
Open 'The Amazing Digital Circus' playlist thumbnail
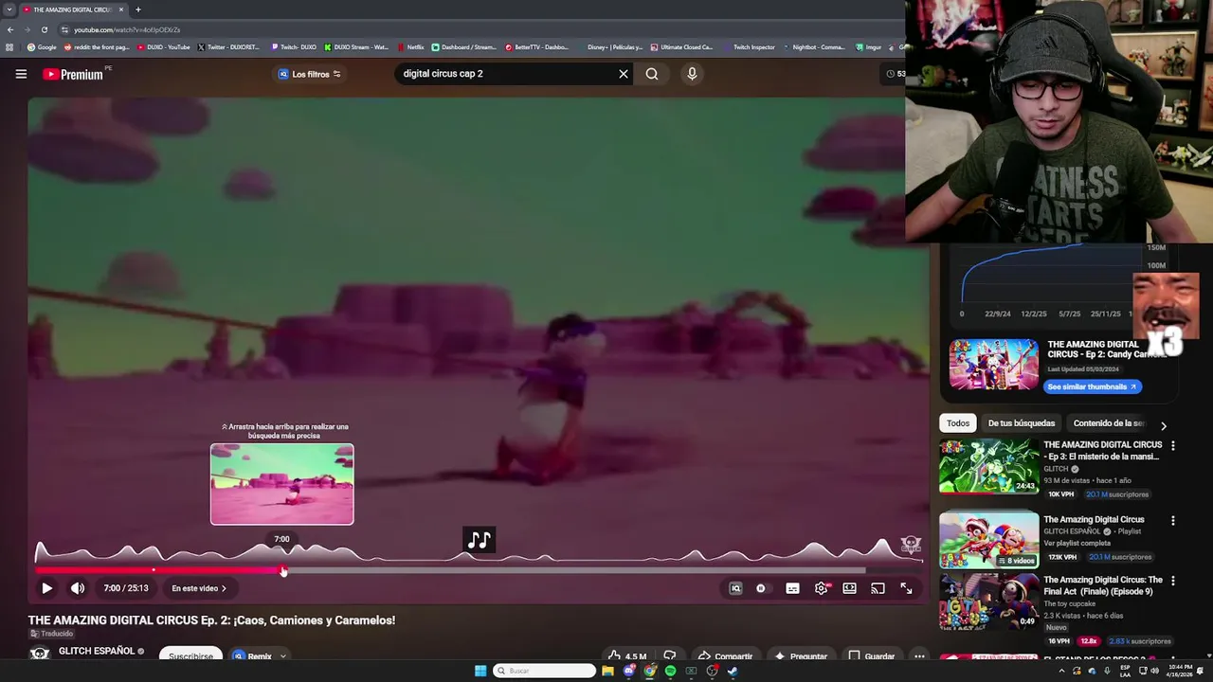pyautogui.click(x=989, y=540)
